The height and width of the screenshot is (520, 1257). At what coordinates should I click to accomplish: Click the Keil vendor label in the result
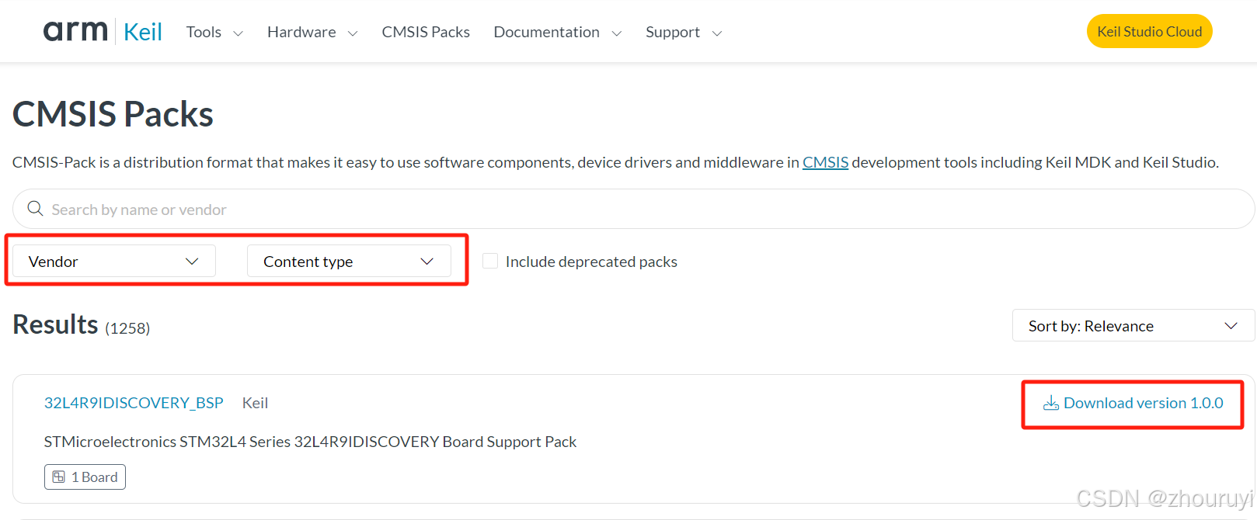tap(255, 403)
